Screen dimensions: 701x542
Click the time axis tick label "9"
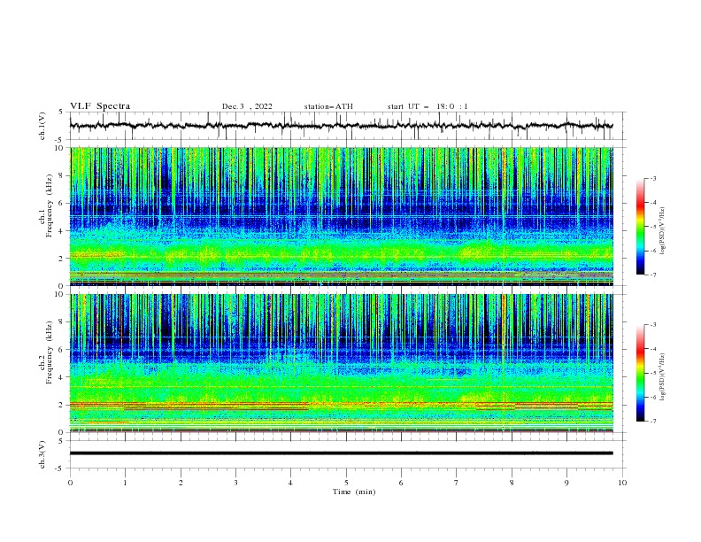coord(566,483)
